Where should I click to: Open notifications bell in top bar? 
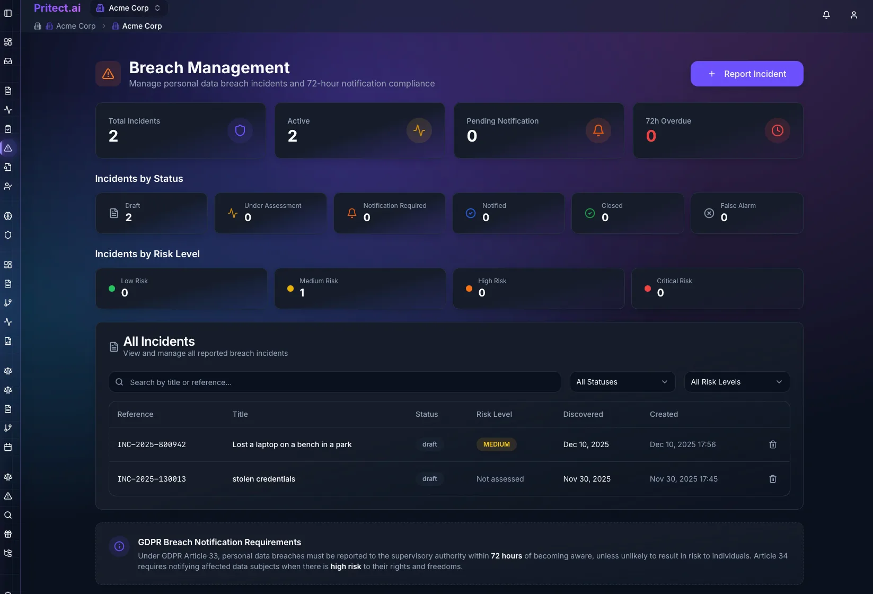tap(826, 15)
